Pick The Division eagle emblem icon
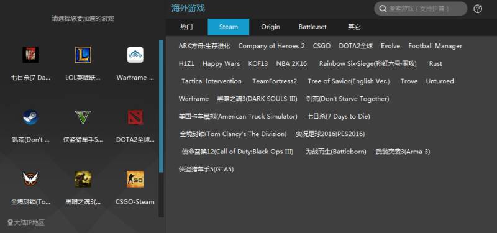This screenshot has width=497, height=233. (30, 179)
